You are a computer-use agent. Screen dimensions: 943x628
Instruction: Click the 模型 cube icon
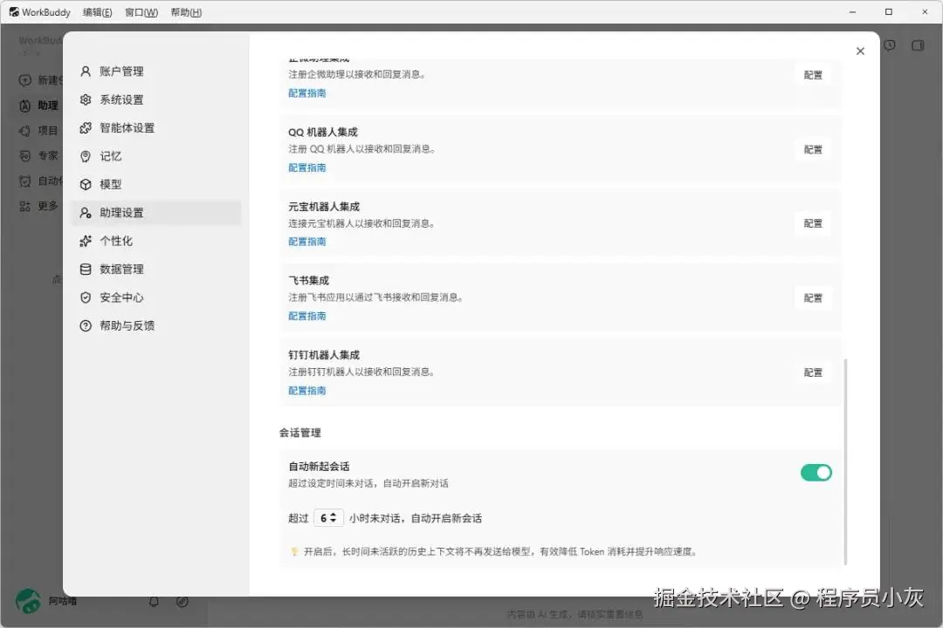click(x=86, y=185)
